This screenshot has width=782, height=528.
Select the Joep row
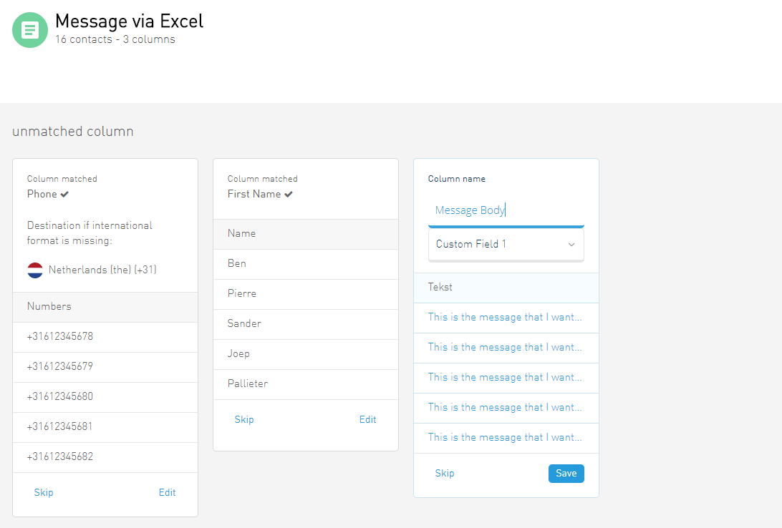[x=306, y=353]
